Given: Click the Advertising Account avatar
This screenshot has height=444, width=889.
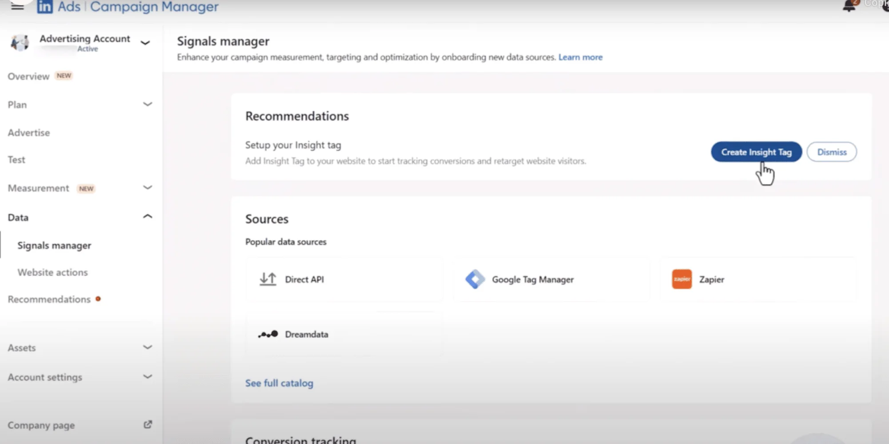Looking at the screenshot, I should point(20,43).
